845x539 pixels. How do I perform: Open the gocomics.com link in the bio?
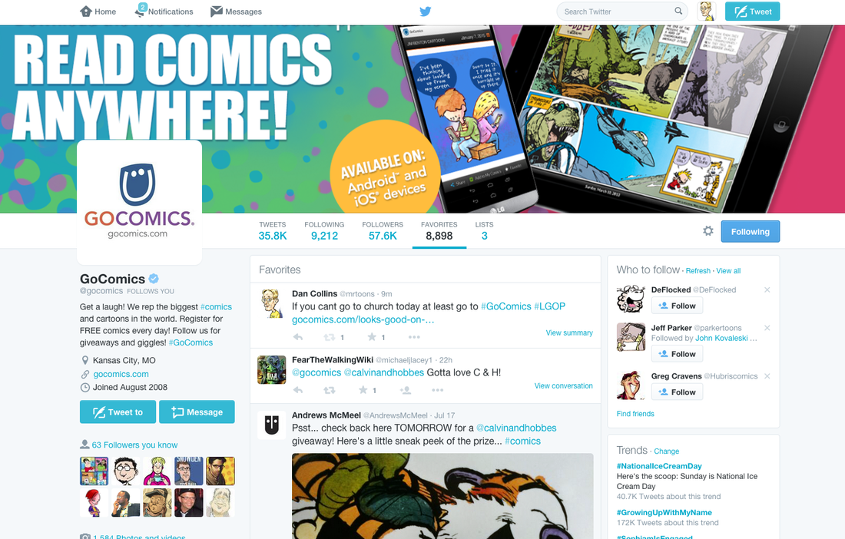pos(121,374)
